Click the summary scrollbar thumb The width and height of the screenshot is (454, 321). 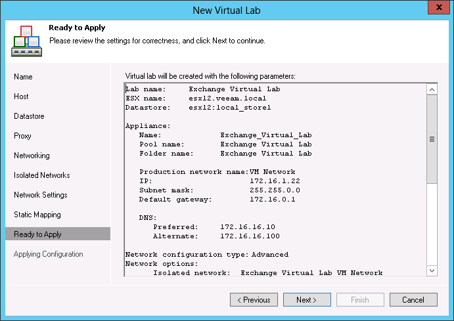click(x=432, y=139)
